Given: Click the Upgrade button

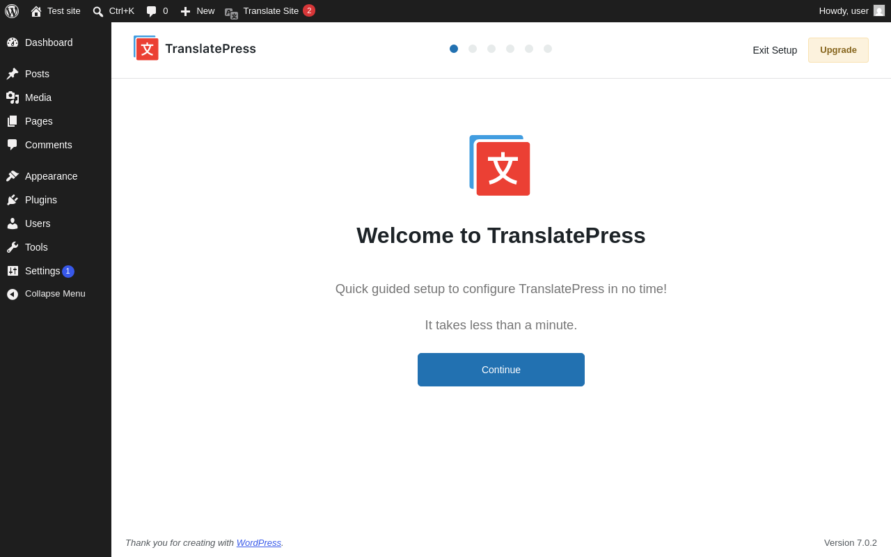Looking at the screenshot, I should (x=838, y=50).
